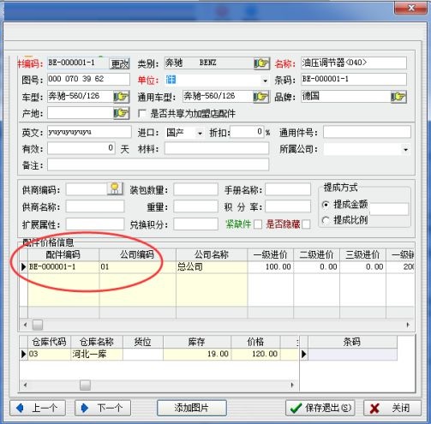The image size is (431, 424).
Task: Click the 有效 days input field
Action: click(81, 149)
